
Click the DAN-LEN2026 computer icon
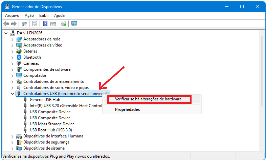pos(13,33)
